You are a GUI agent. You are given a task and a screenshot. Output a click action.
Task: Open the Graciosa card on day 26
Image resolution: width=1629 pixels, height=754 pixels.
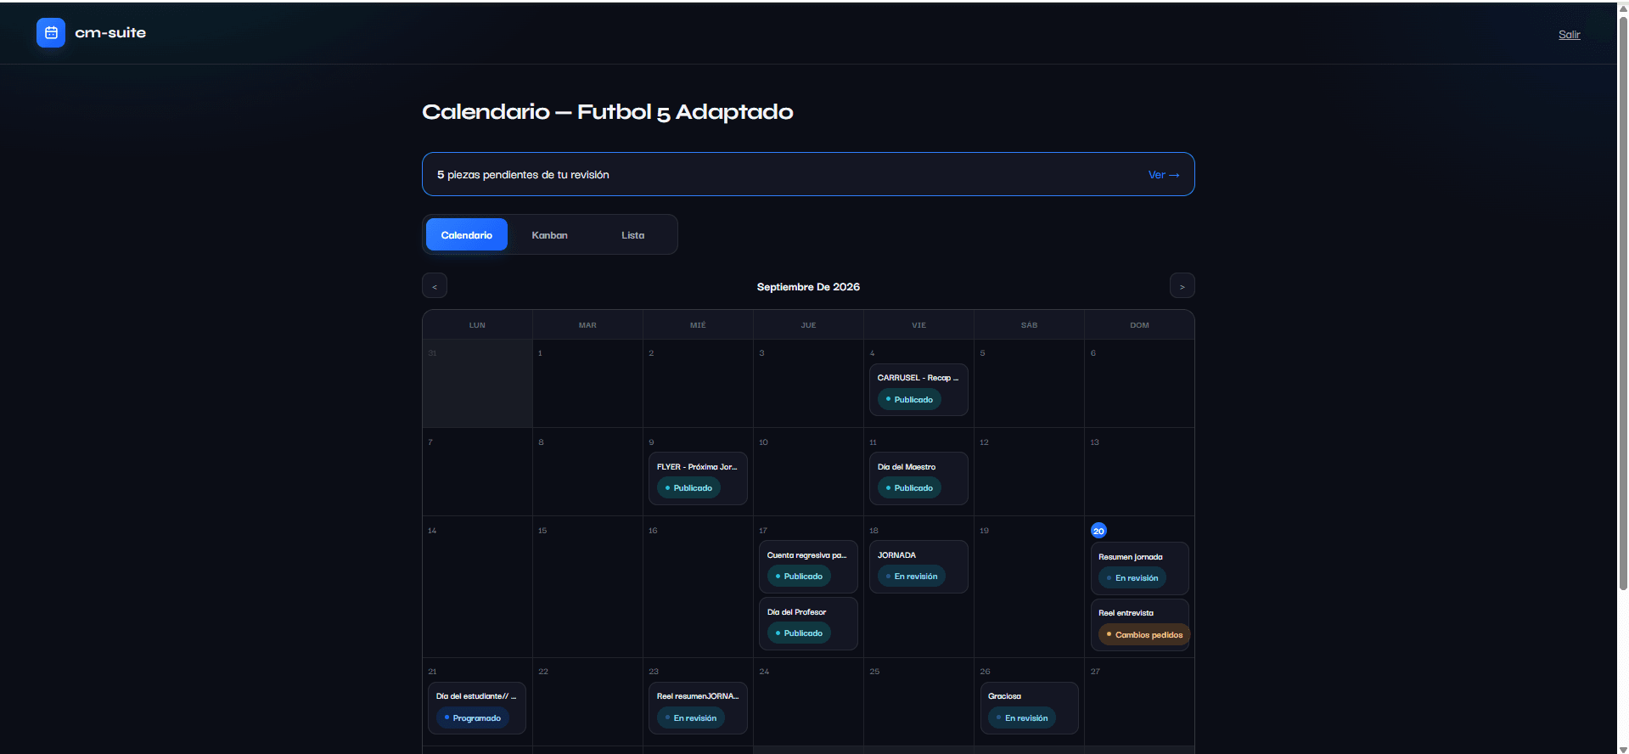click(1029, 708)
